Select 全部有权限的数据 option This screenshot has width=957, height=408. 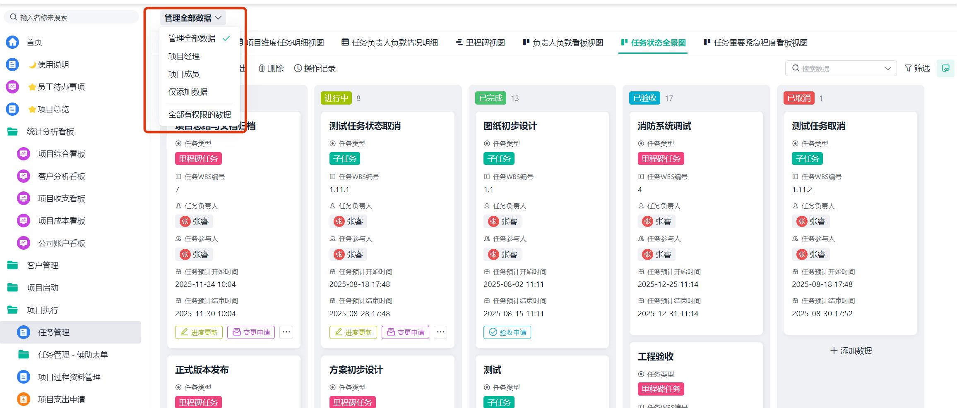coord(200,115)
